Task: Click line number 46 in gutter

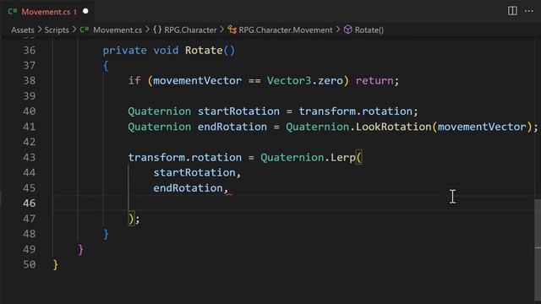Action: pyautogui.click(x=30, y=204)
